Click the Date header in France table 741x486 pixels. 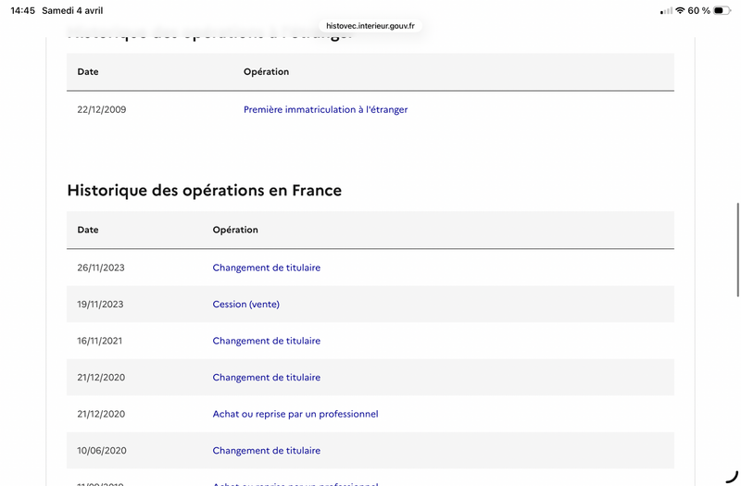(x=88, y=230)
